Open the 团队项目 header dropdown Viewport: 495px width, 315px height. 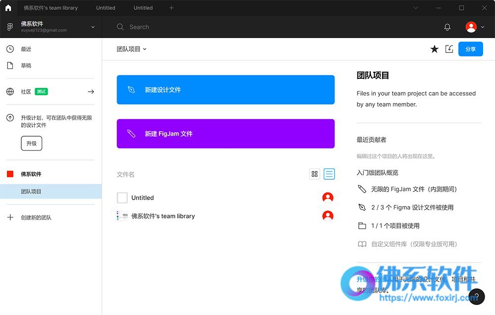click(x=132, y=49)
